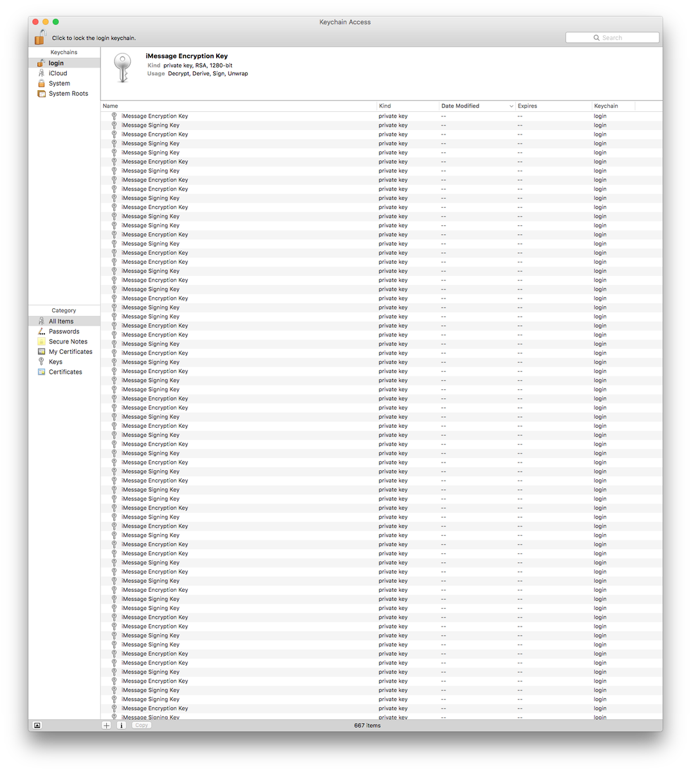Sort the list by the Name column
Screen dimensions: 691x772
[239, 106]
